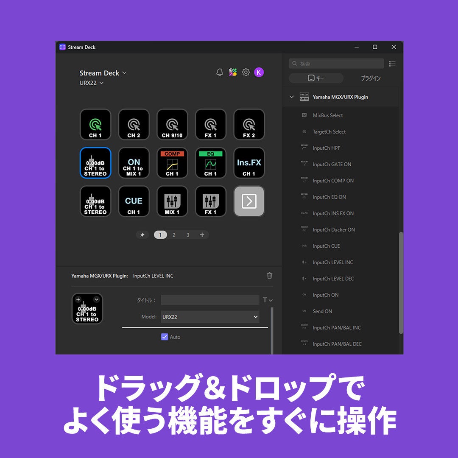The image size is (458, 458).
Task: Click the 検索 search field
Action: 336,64
